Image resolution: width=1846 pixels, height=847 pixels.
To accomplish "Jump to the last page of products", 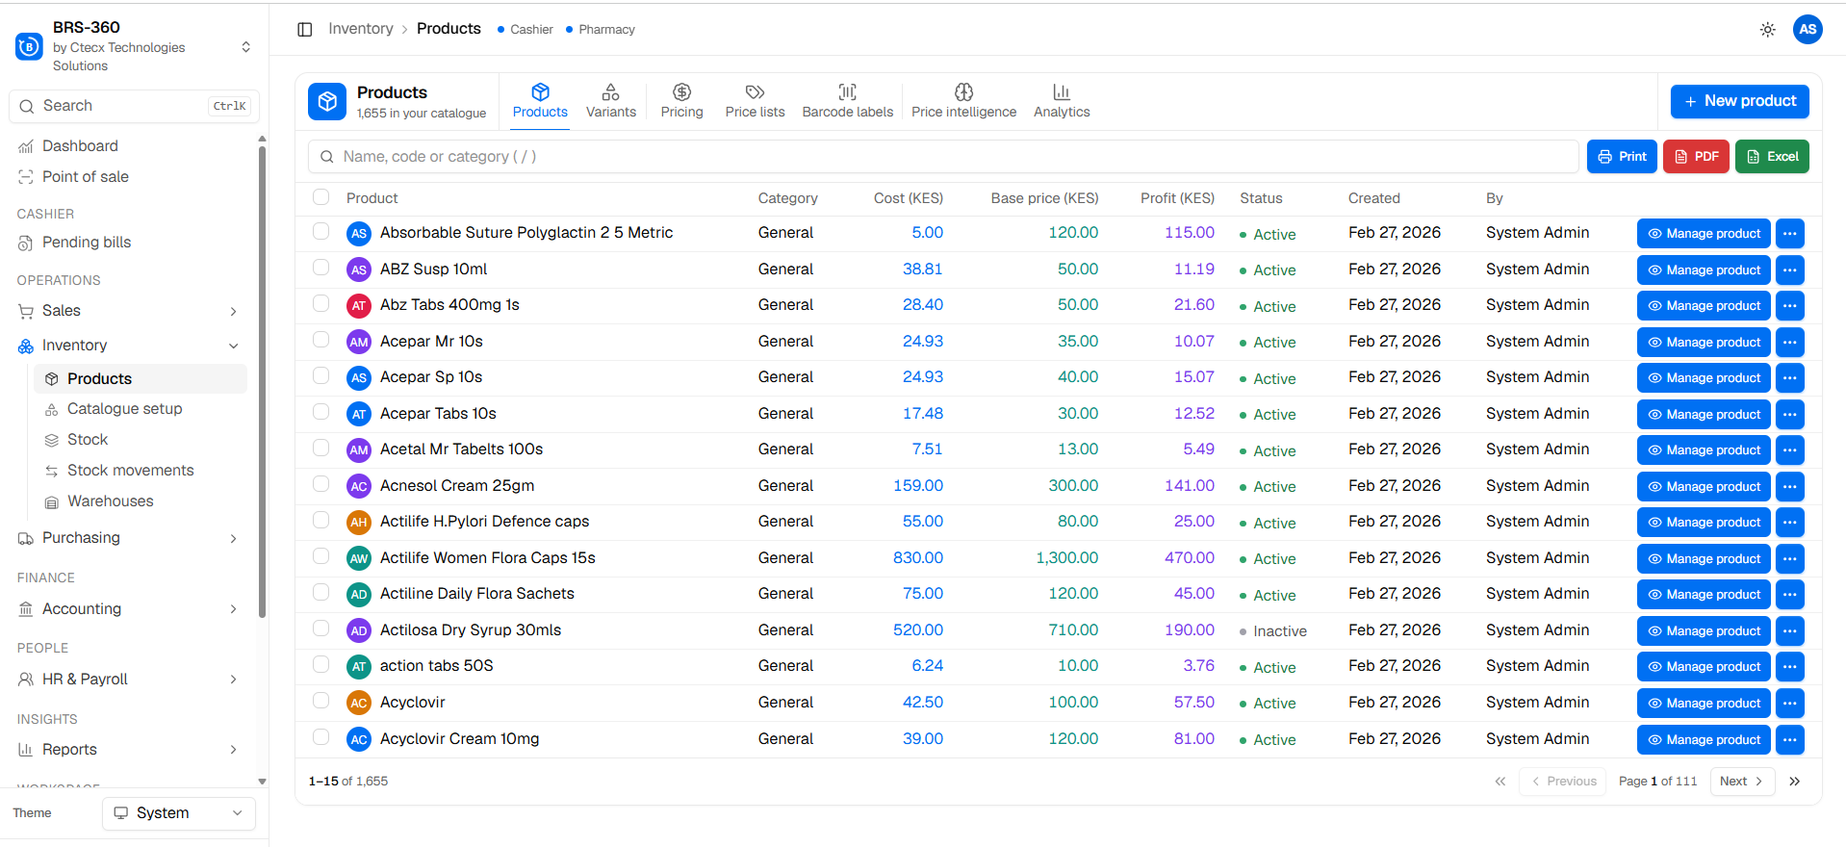I will point(1795,782).
